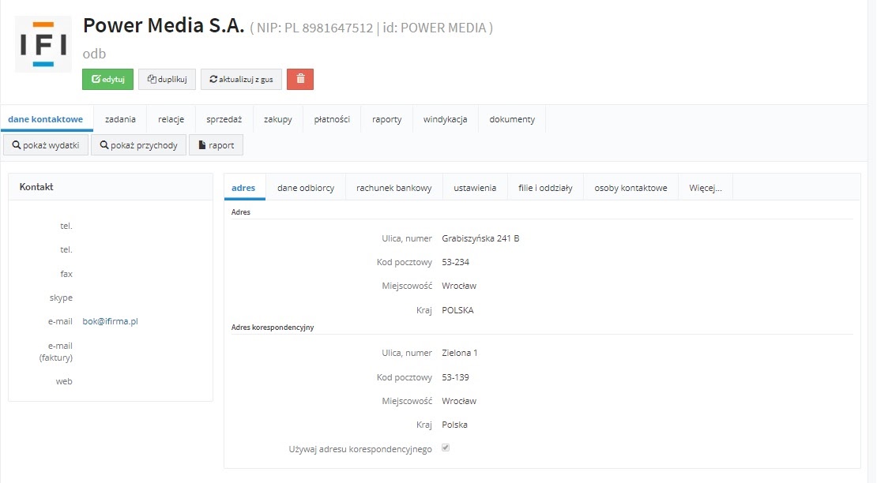Click the Power Media S.A. heading
Screen dimensions: 877x483
(164, 26)
